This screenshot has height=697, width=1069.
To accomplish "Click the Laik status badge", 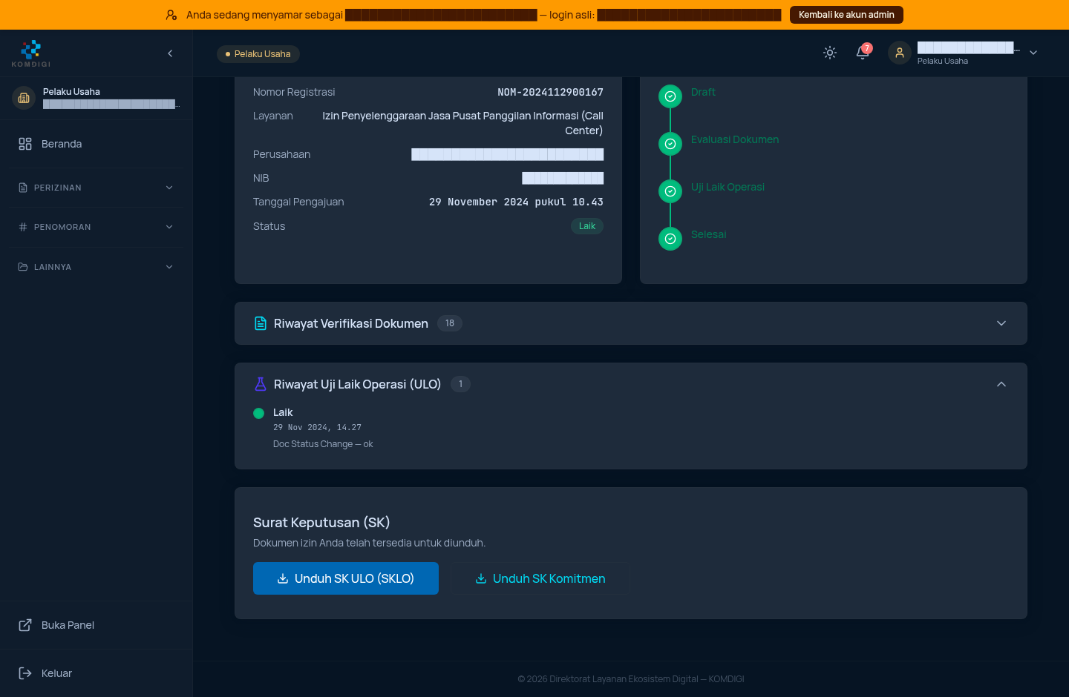I will click(x=587, y=226).
